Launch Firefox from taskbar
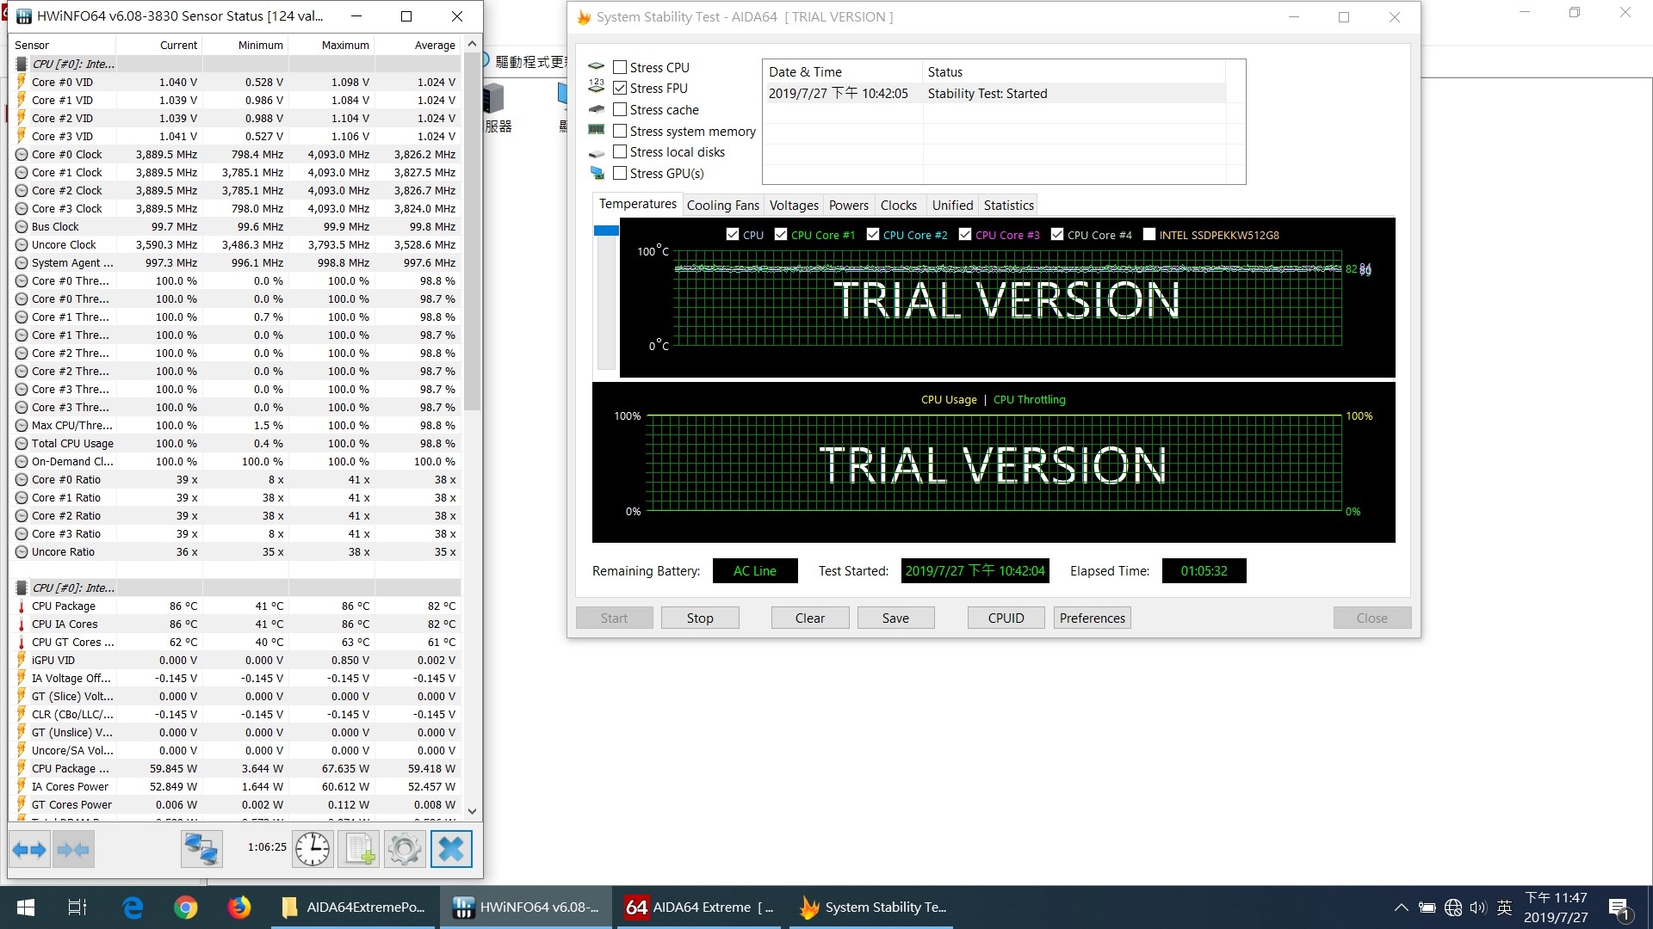 click(x=238, y=907)
